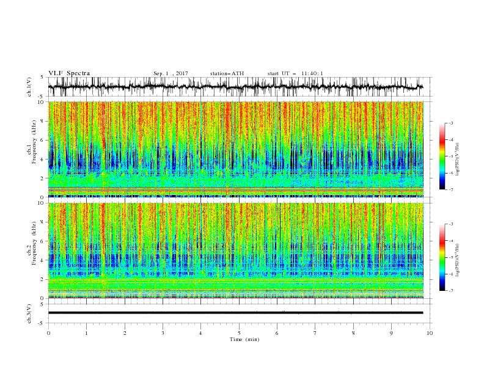Click the time axis tick label '4'
The image size is (484, 374).
[x=200, y=333]
